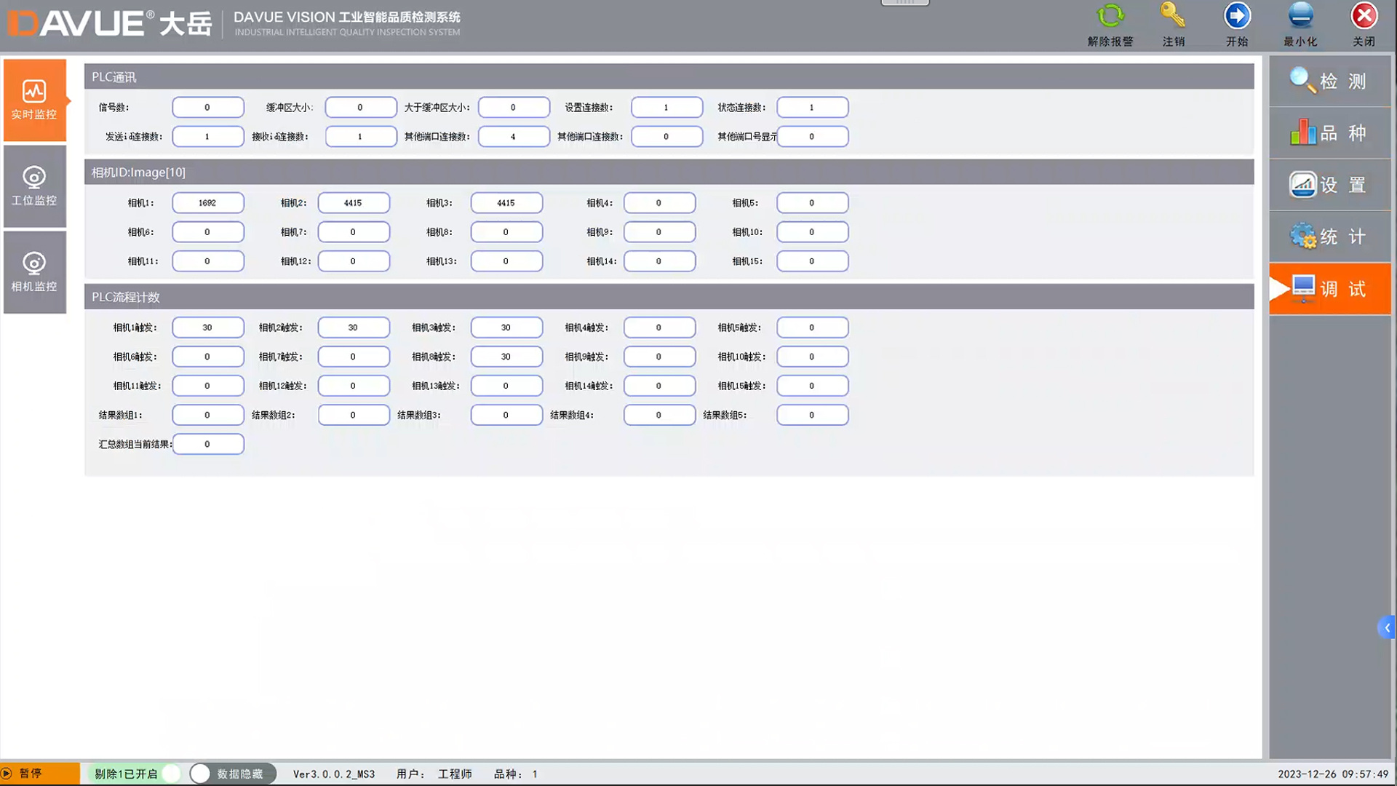Click the 最小化 minimize icon
Screen dimensions: 1397x786
pyautogui.click(x=1300, y=16)
